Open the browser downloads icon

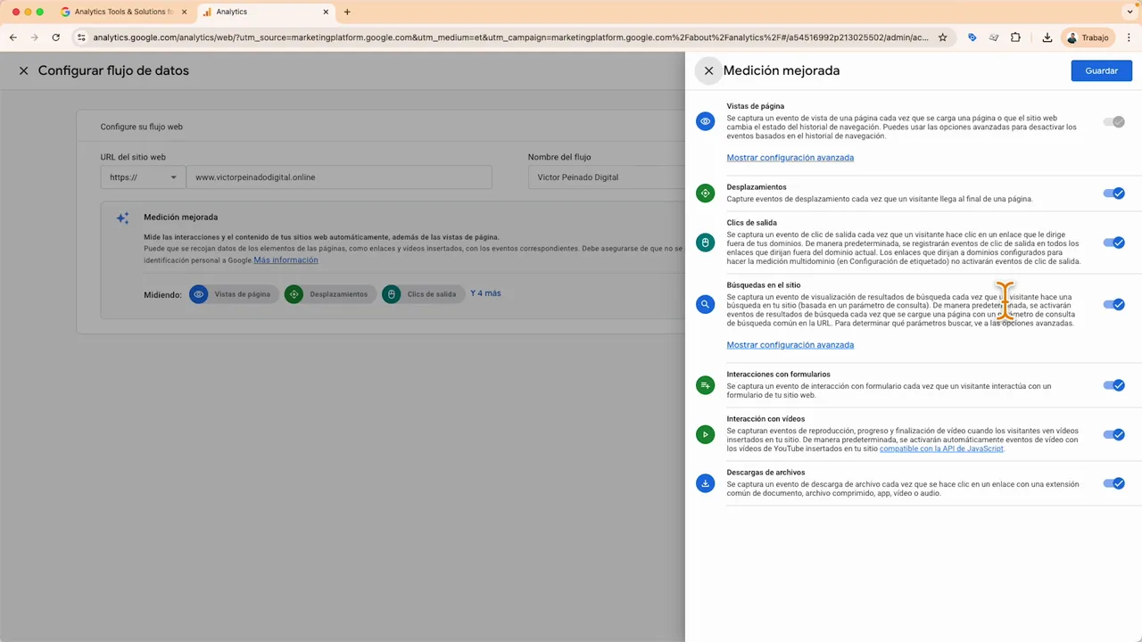pos(1046,37)
